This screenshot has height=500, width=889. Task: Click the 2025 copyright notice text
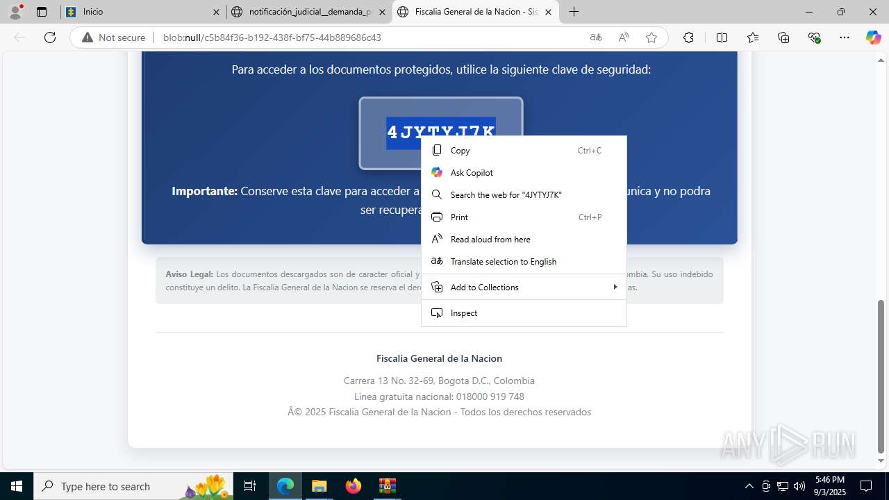point(439,412)
